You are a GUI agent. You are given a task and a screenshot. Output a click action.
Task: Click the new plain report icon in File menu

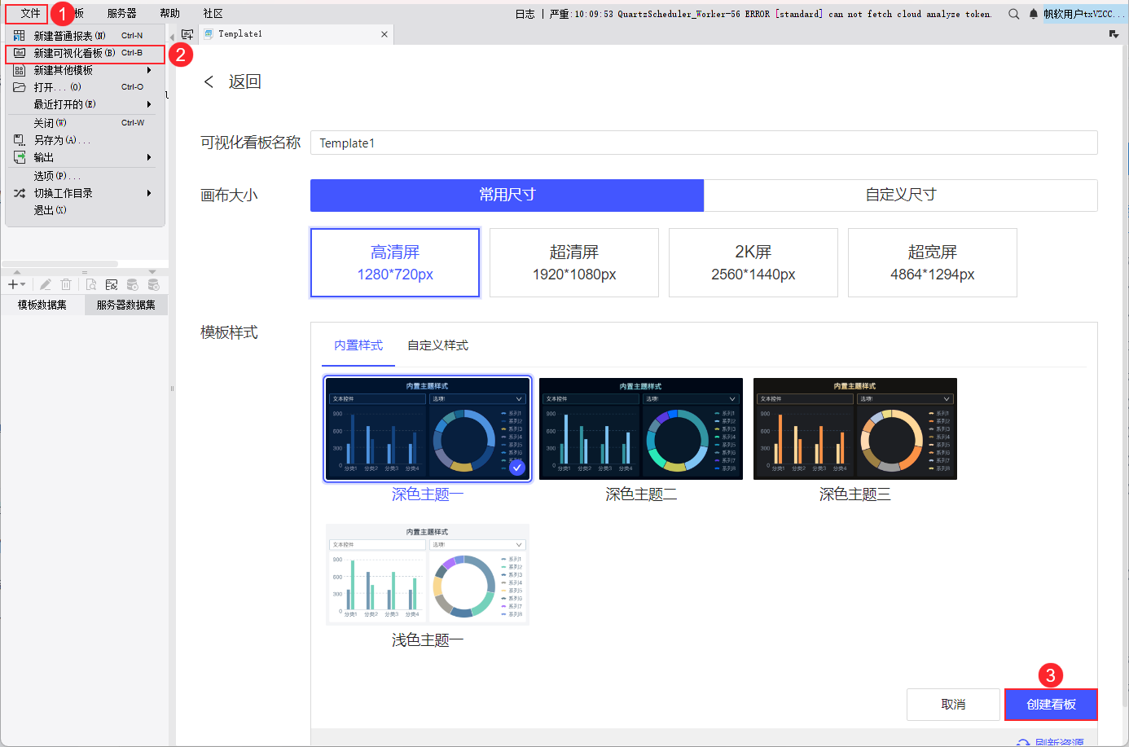[20, 36]
